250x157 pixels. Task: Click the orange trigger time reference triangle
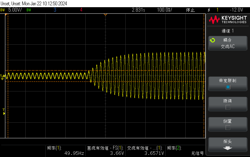tap(105, 15)
